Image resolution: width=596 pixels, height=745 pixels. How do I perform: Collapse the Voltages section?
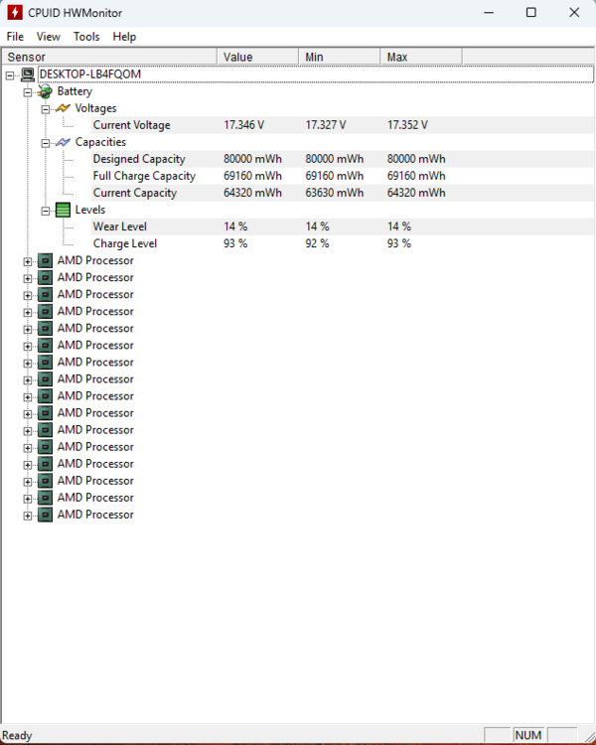46,108
